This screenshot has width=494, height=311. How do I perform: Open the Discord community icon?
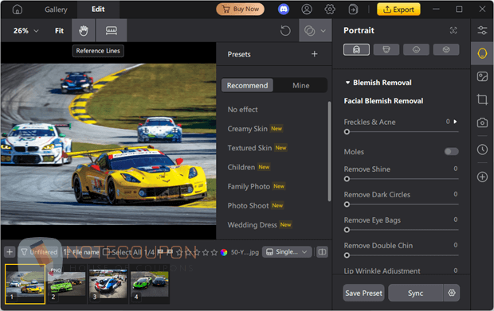click(x=284, y=10)
